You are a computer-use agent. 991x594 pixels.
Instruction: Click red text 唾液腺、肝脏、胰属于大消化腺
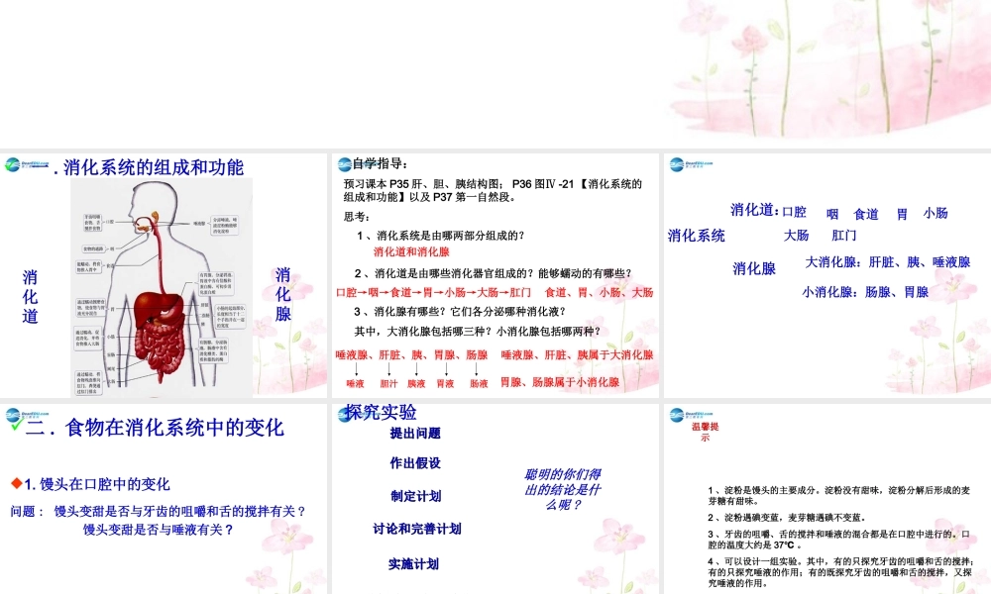coord(577,354)
